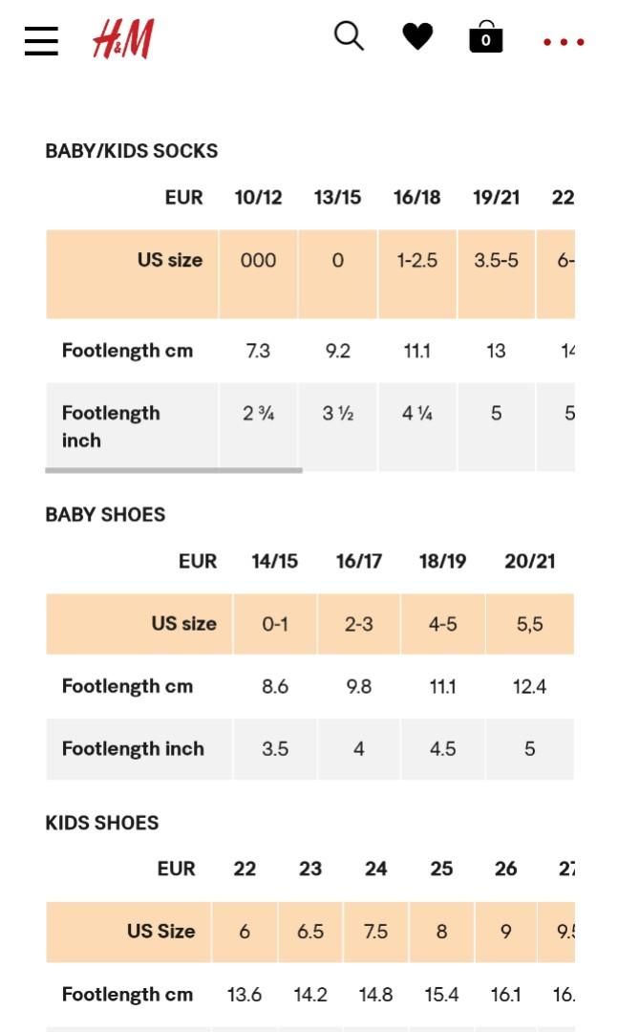Click the KIDS SHOES heading
This screenshot has height=1032, width=618.
[x=102, y=823]
